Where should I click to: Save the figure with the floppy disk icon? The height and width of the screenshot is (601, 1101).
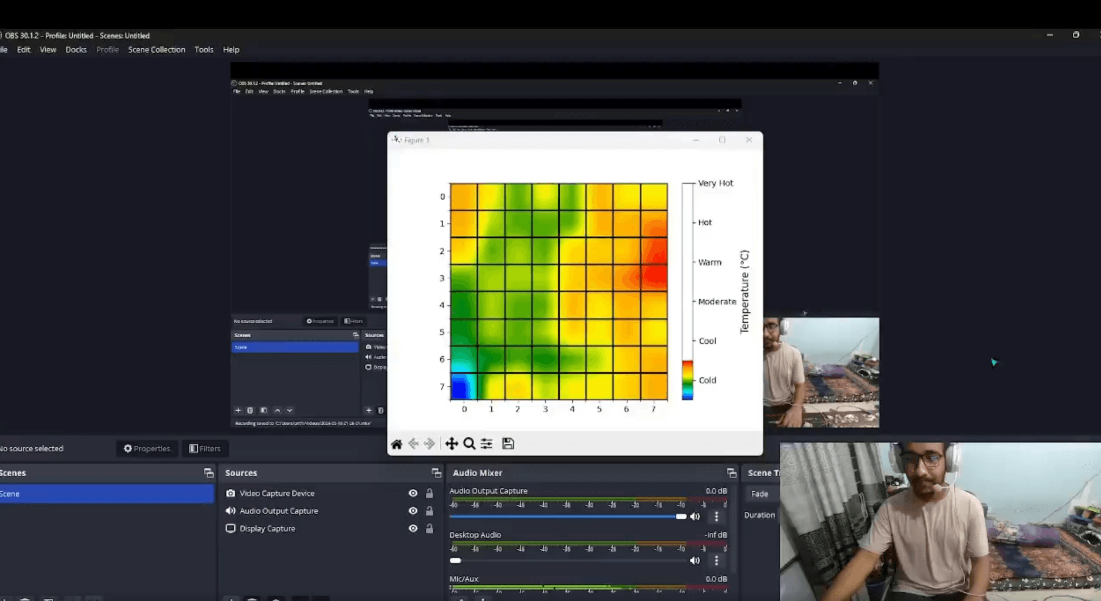tap(508, 444)
